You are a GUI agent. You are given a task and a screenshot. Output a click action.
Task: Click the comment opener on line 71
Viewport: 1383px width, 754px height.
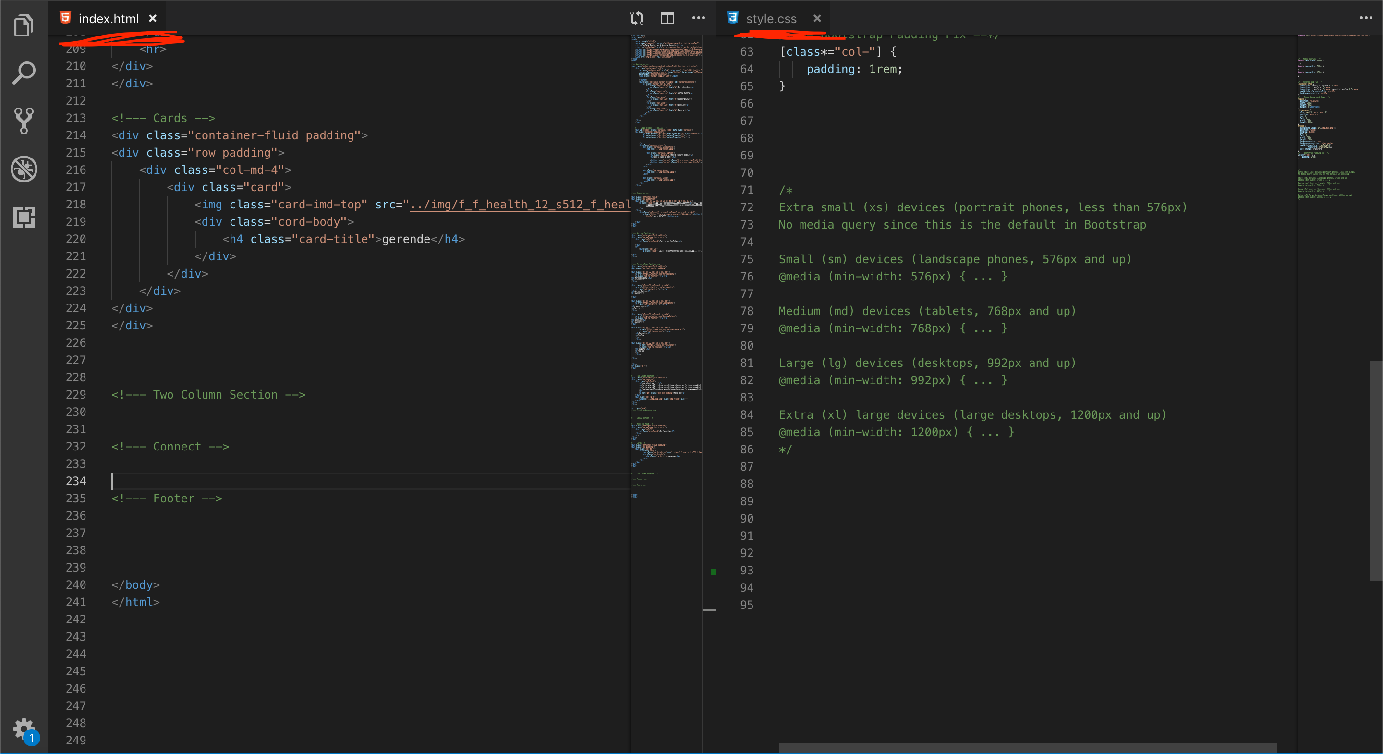click(x=786, y=190)
